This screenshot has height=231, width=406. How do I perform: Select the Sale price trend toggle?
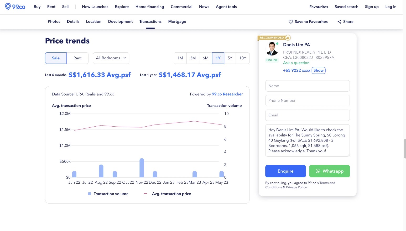coord(56,58)
